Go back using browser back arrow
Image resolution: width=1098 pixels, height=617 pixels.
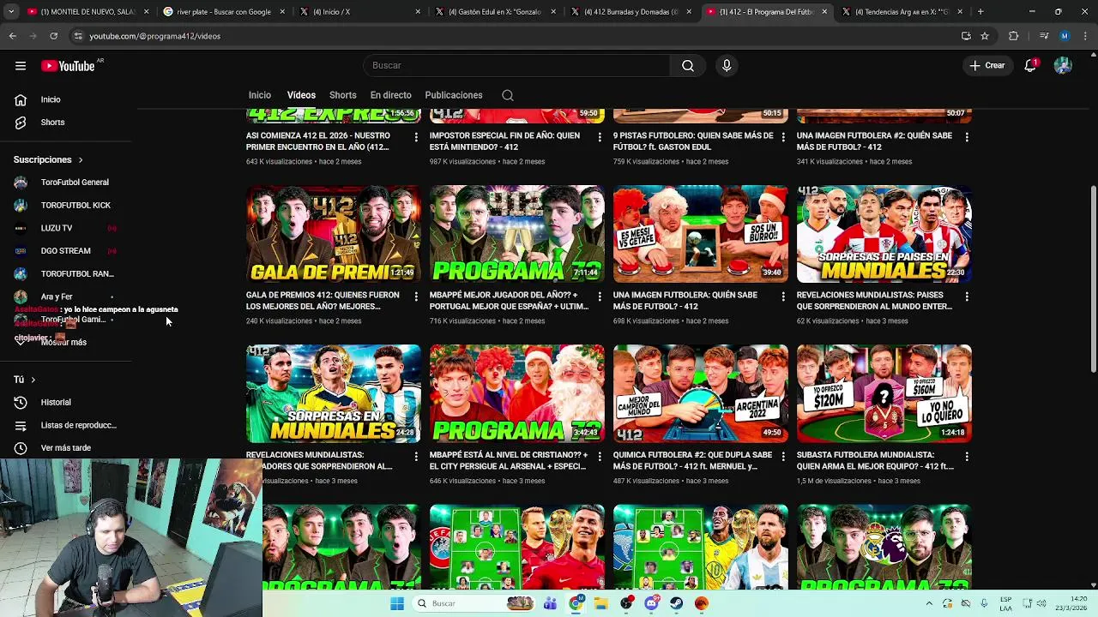click(x=12, y=36)
